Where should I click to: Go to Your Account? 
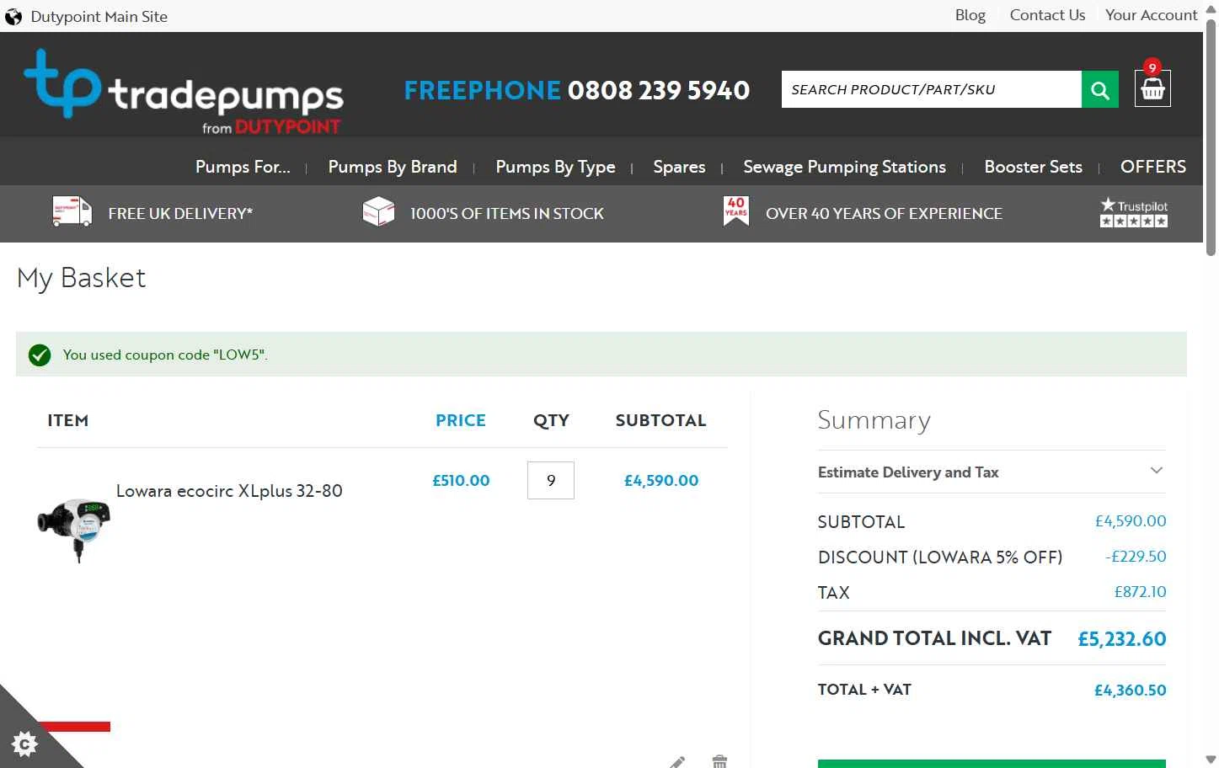point(1151,15)
